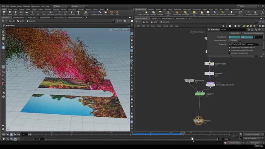
Task: Add a Spot Light from the shelf
Action: pyautogui.click(x=153, y=13)
